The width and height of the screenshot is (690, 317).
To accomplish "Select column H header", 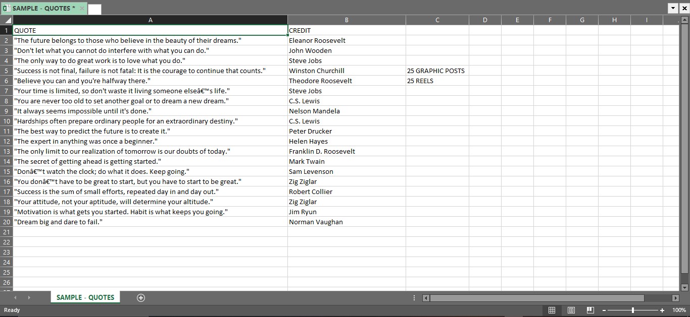I will (x=614, y=20).
